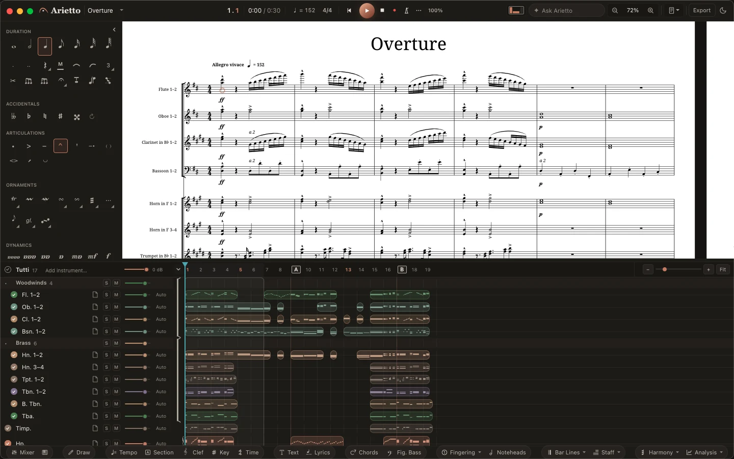Click the Fit zoom button
Image resolution: width=734 pixels, height=459 pixels.
(x=723, y=270)
